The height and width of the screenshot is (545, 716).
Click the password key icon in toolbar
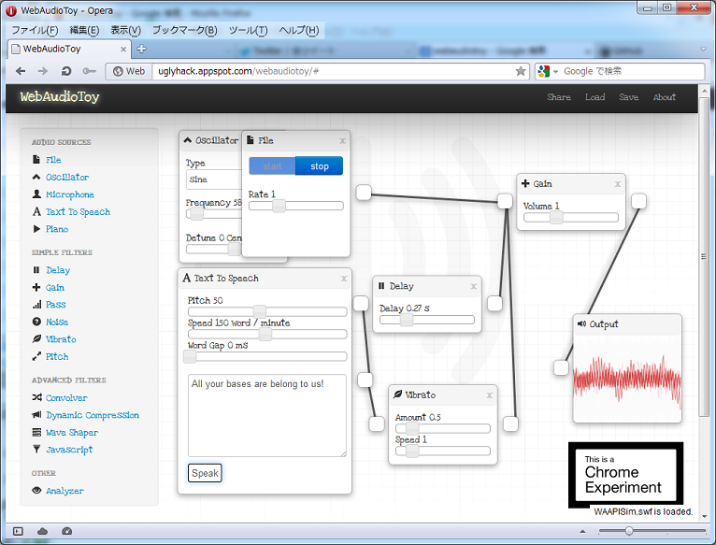tap(89, 71)
